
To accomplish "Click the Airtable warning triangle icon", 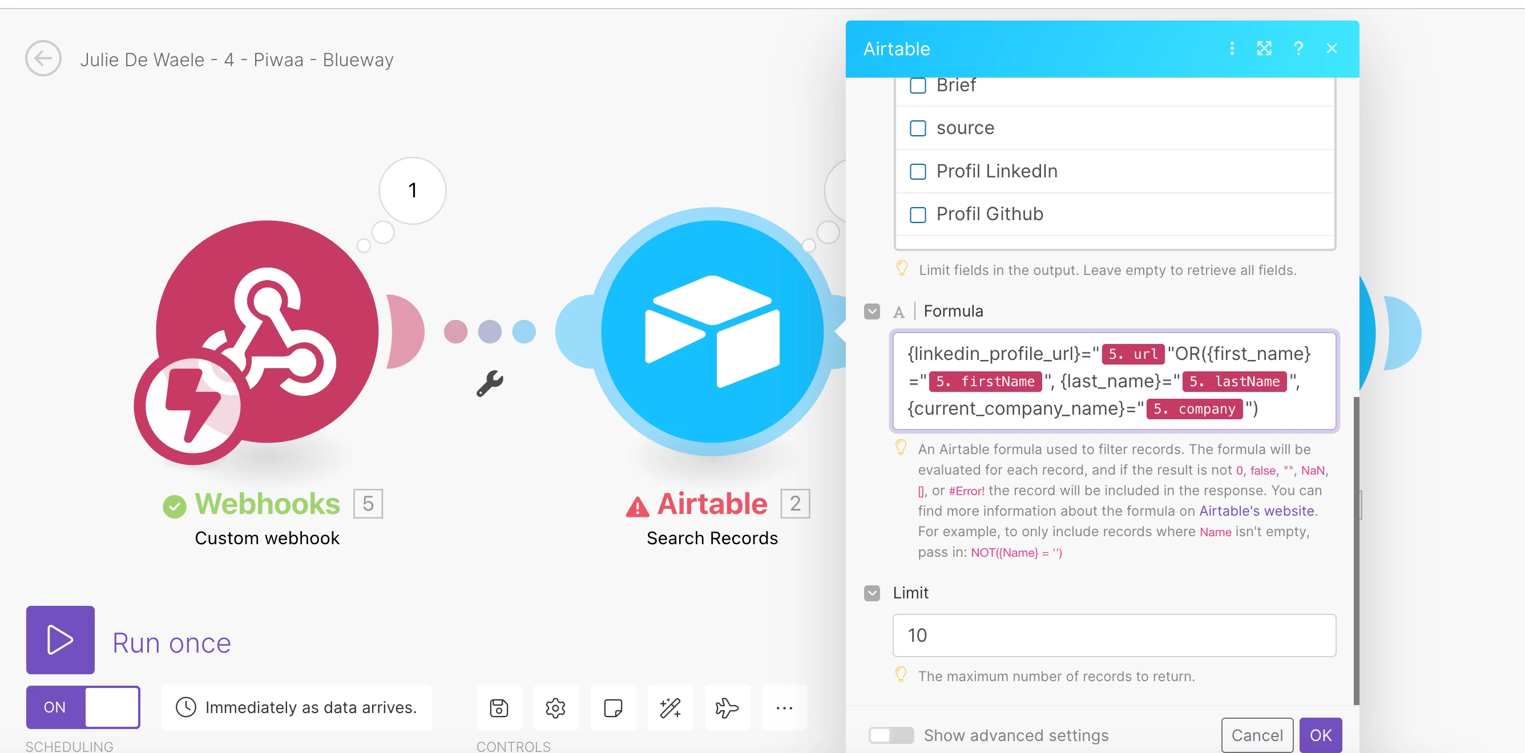I will 637,507.
